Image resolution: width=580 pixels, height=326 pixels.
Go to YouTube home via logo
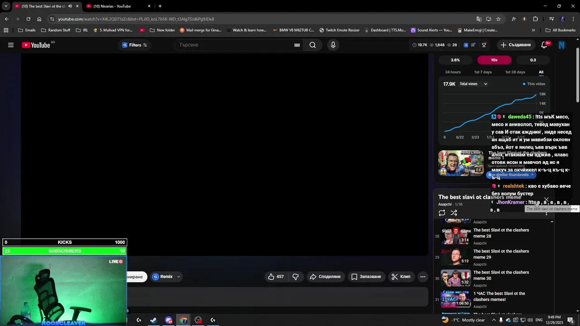pyautogui.click(x=36, y=45)
